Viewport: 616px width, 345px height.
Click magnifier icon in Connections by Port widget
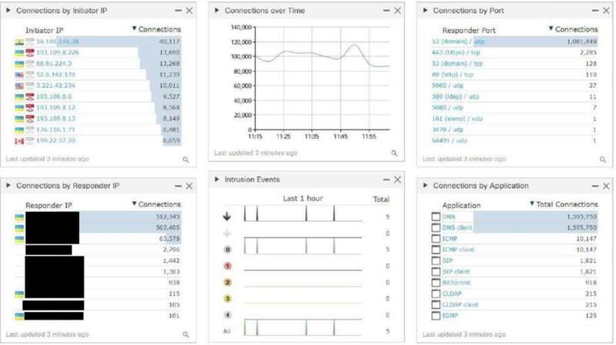[x=602, y=159]
